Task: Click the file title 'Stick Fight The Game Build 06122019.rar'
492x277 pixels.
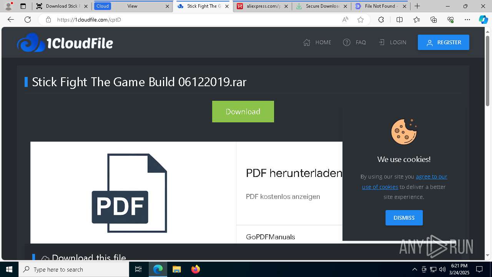Action: click(x=139, y=82)
